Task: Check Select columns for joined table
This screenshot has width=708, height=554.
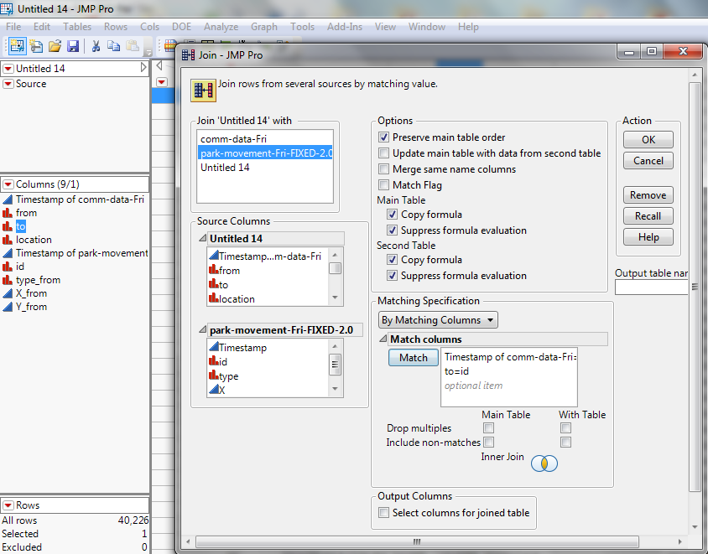Action: point(384,513)
